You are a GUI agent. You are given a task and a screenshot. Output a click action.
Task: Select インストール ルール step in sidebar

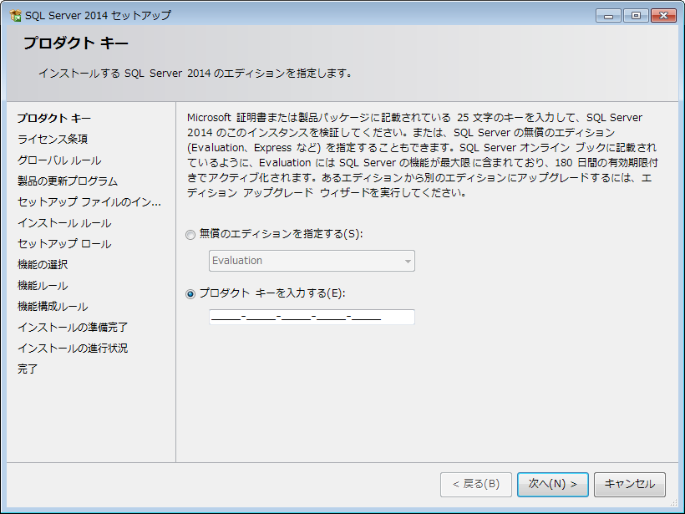click(x=64, y=223)
